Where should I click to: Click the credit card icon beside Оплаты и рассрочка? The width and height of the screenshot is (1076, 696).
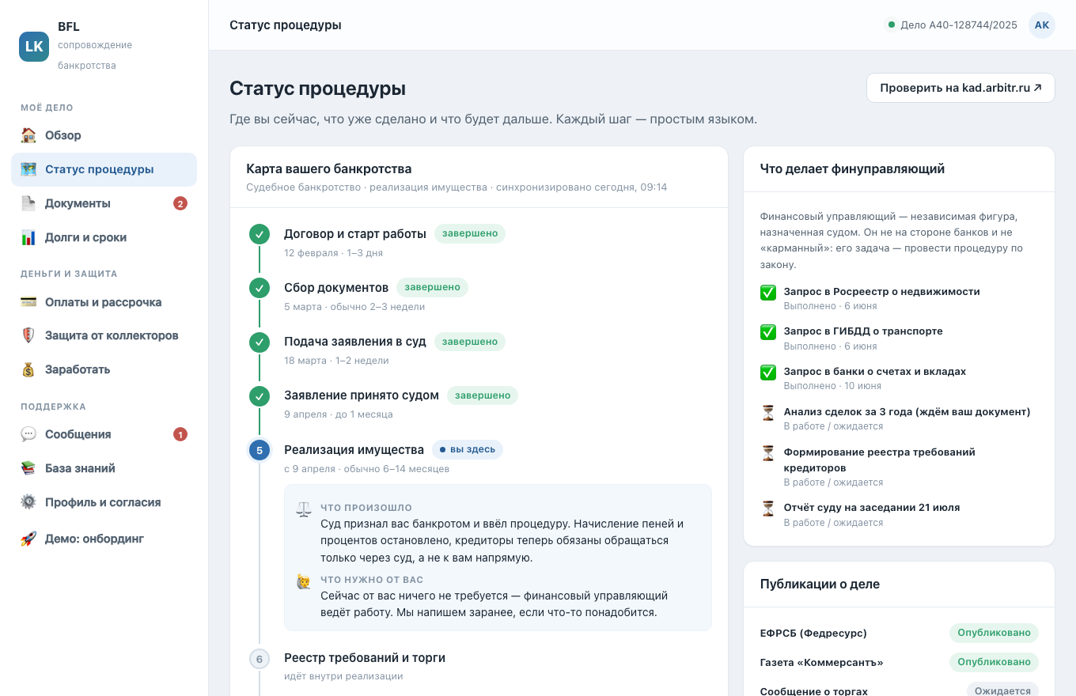tap(28, 302)
